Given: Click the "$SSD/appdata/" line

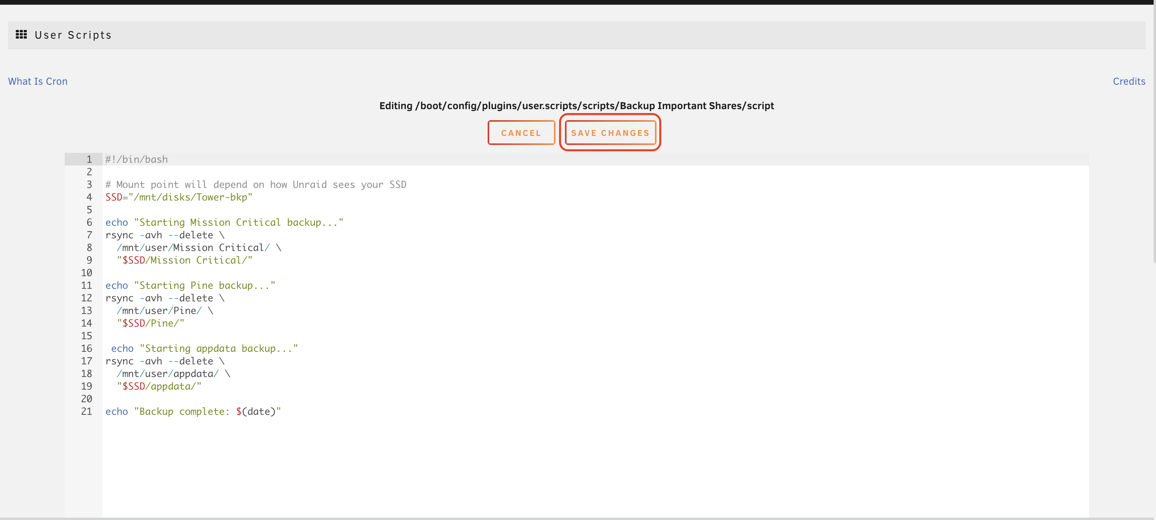Looking at the screenshot, I should point(159,386).
